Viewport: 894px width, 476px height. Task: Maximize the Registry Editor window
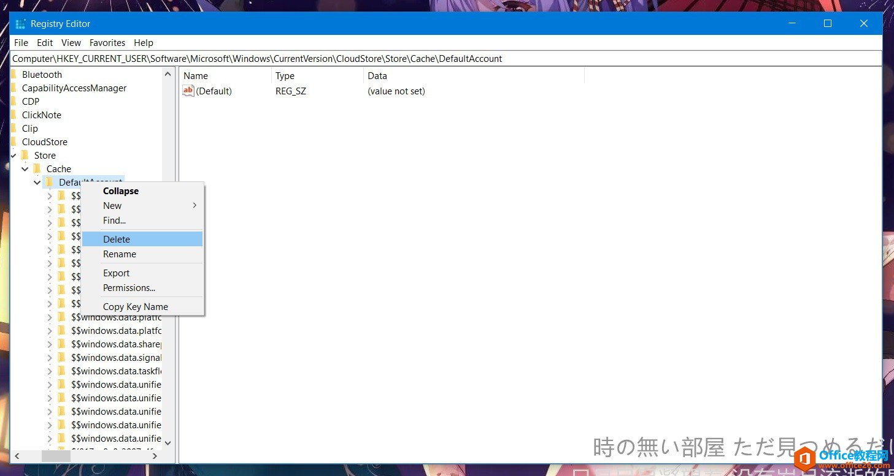(828, 23)
